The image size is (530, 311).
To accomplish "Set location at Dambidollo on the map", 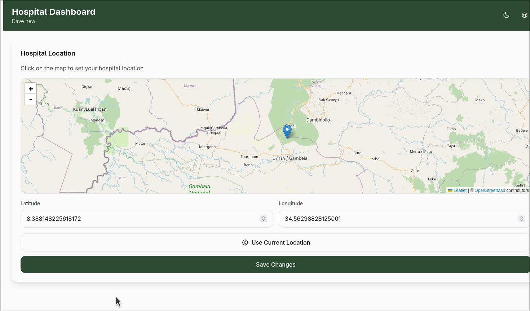I will [318, 120].
